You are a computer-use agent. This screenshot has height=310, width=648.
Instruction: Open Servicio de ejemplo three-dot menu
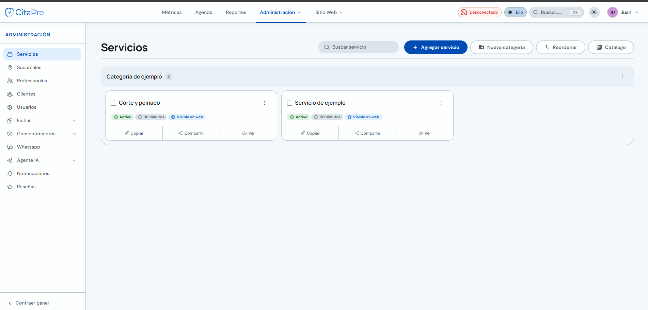tap(441, 103)
